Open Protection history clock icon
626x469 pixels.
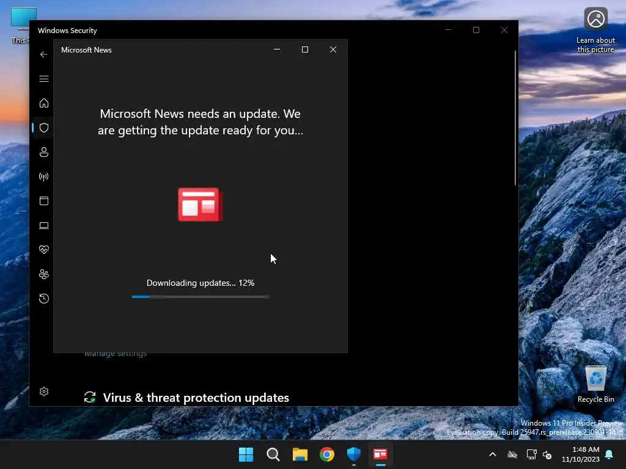pyautogui.click(x=44, y=298)
